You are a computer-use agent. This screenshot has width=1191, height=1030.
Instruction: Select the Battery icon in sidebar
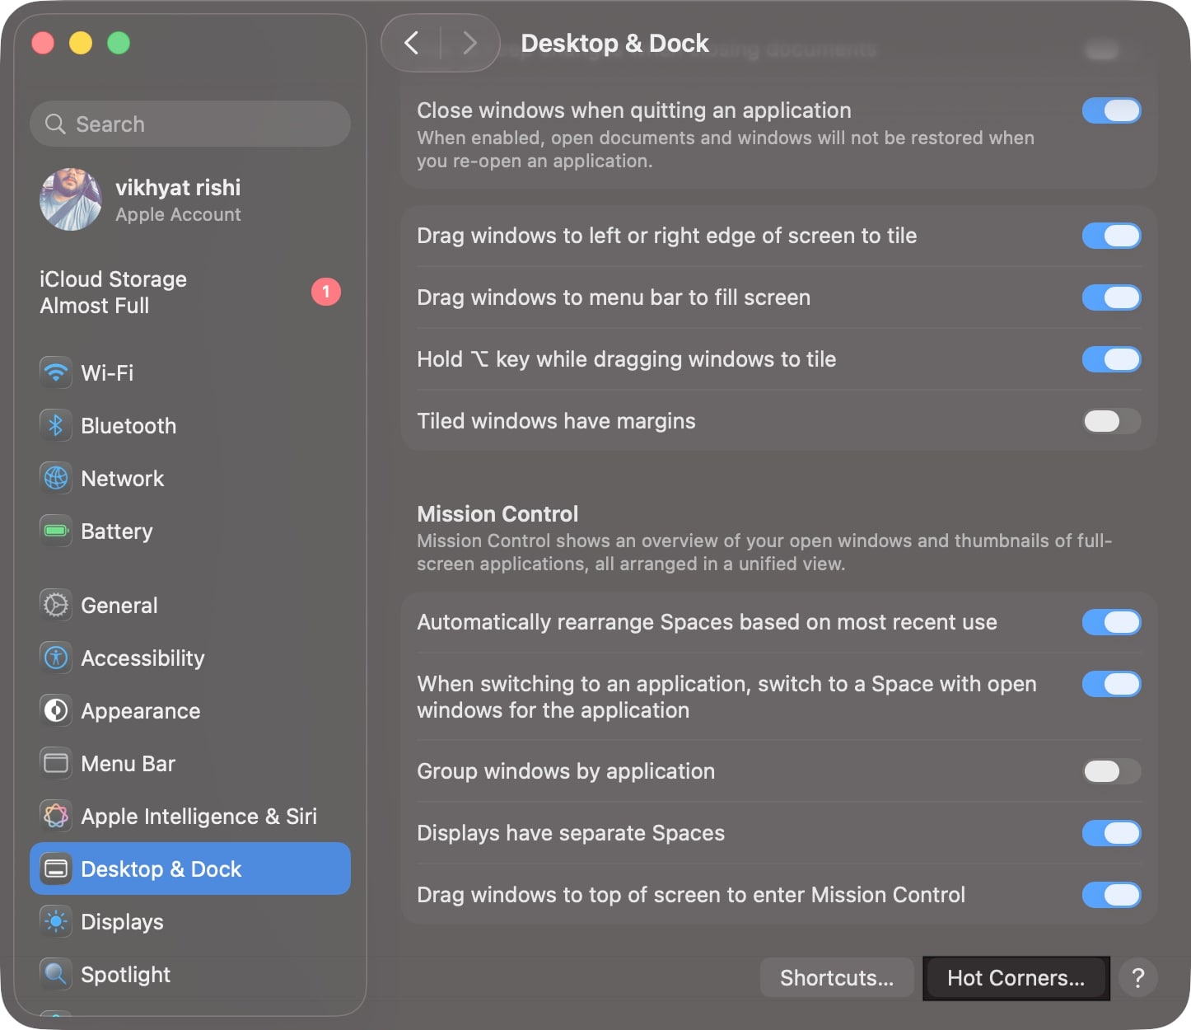[55, 531]
